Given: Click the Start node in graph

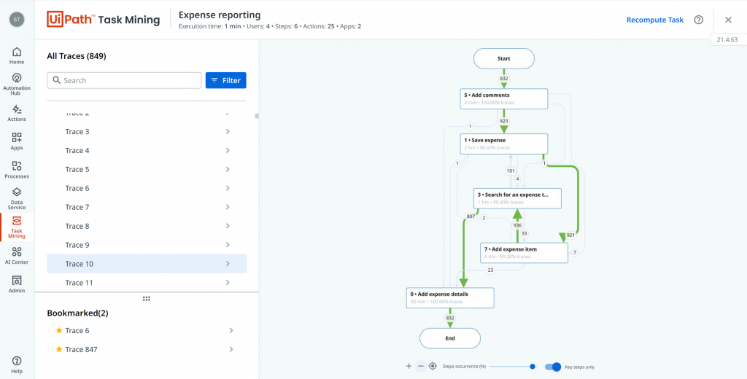Looking at the screenshot, I should [x=503, y=58].
